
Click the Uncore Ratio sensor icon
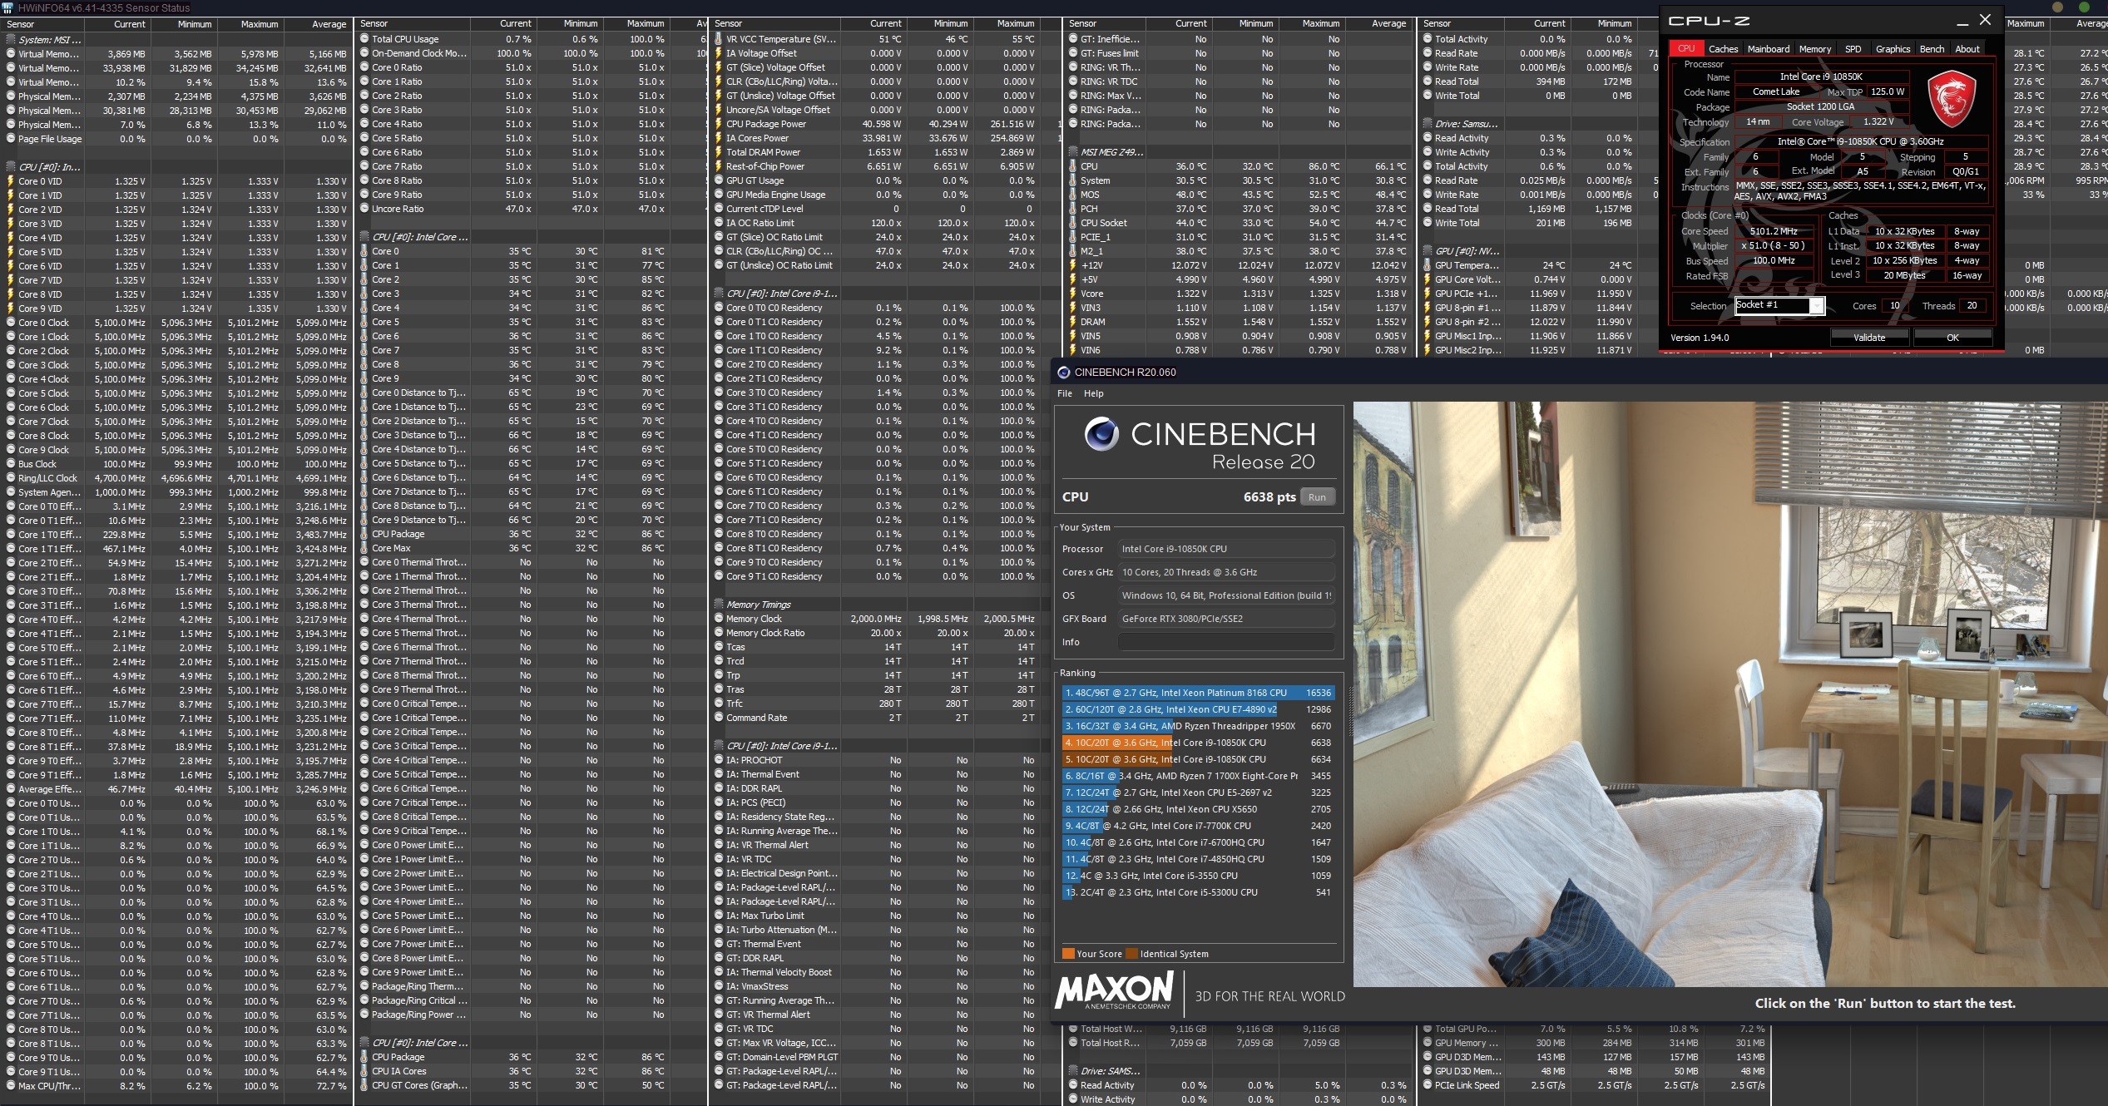[x=364, y=209]
